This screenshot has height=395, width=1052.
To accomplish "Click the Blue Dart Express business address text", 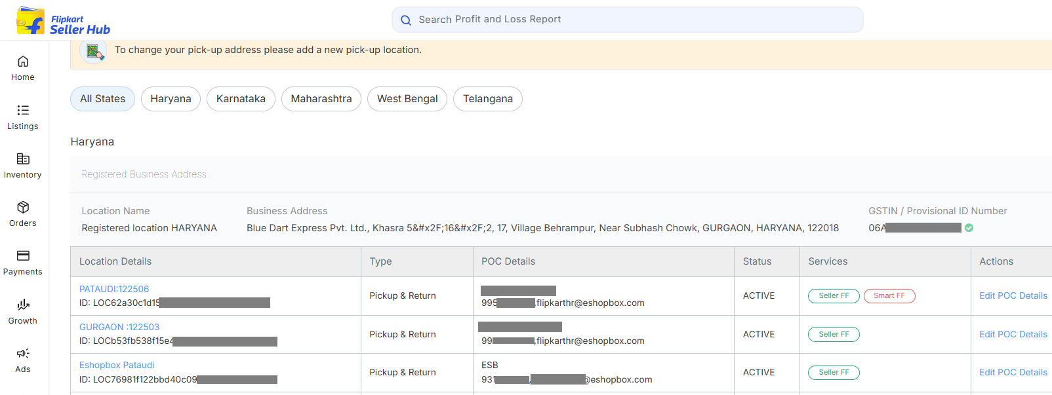I will (x=542, y=228).
